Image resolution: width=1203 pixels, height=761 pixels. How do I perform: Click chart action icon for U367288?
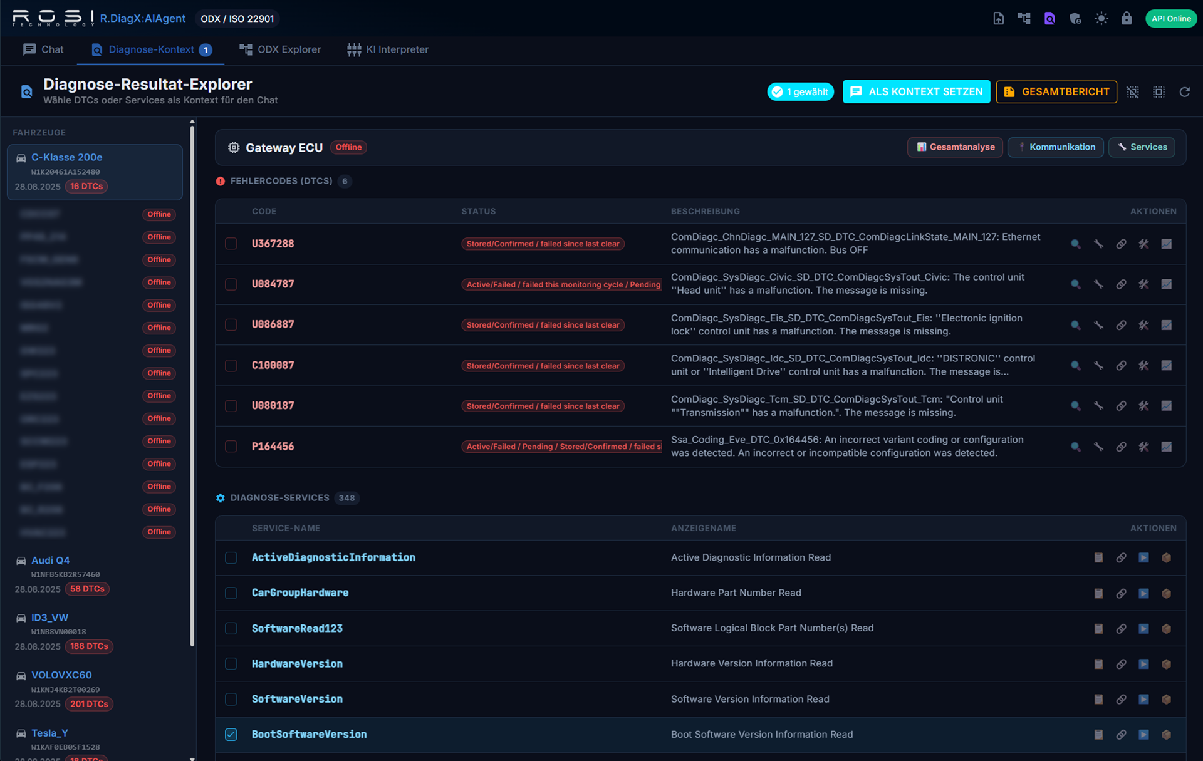coord(1166,244)
